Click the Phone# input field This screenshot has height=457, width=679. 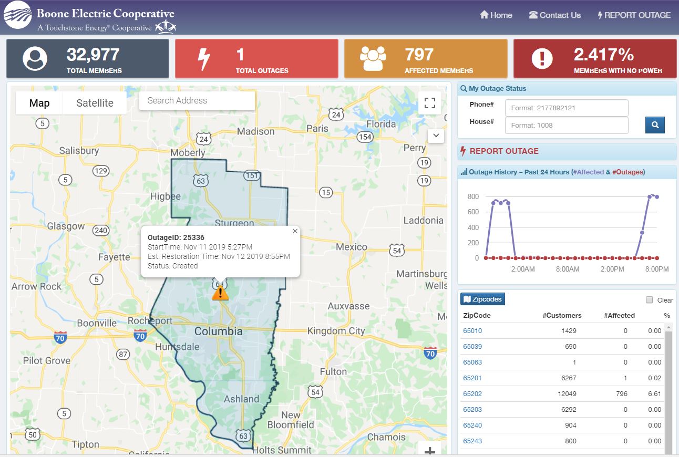tap(566, 108)
